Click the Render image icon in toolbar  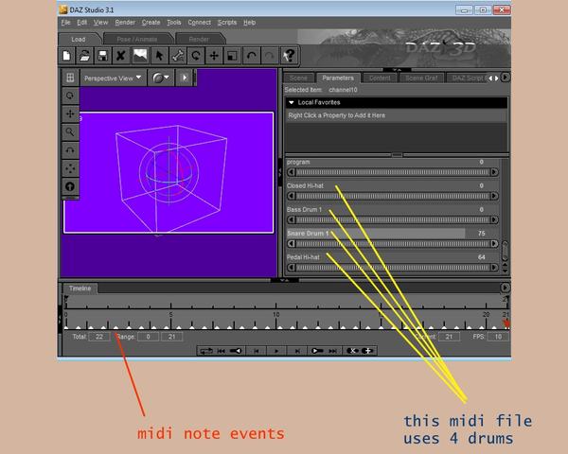coord(140,56)
